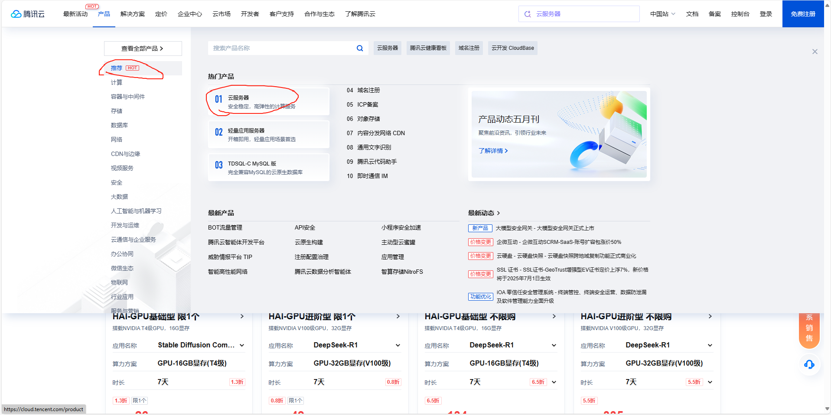Open the HAI-GPU基础型 限1个 card arrow
This screenshot has width=831, height=415.
click(242, 317)
